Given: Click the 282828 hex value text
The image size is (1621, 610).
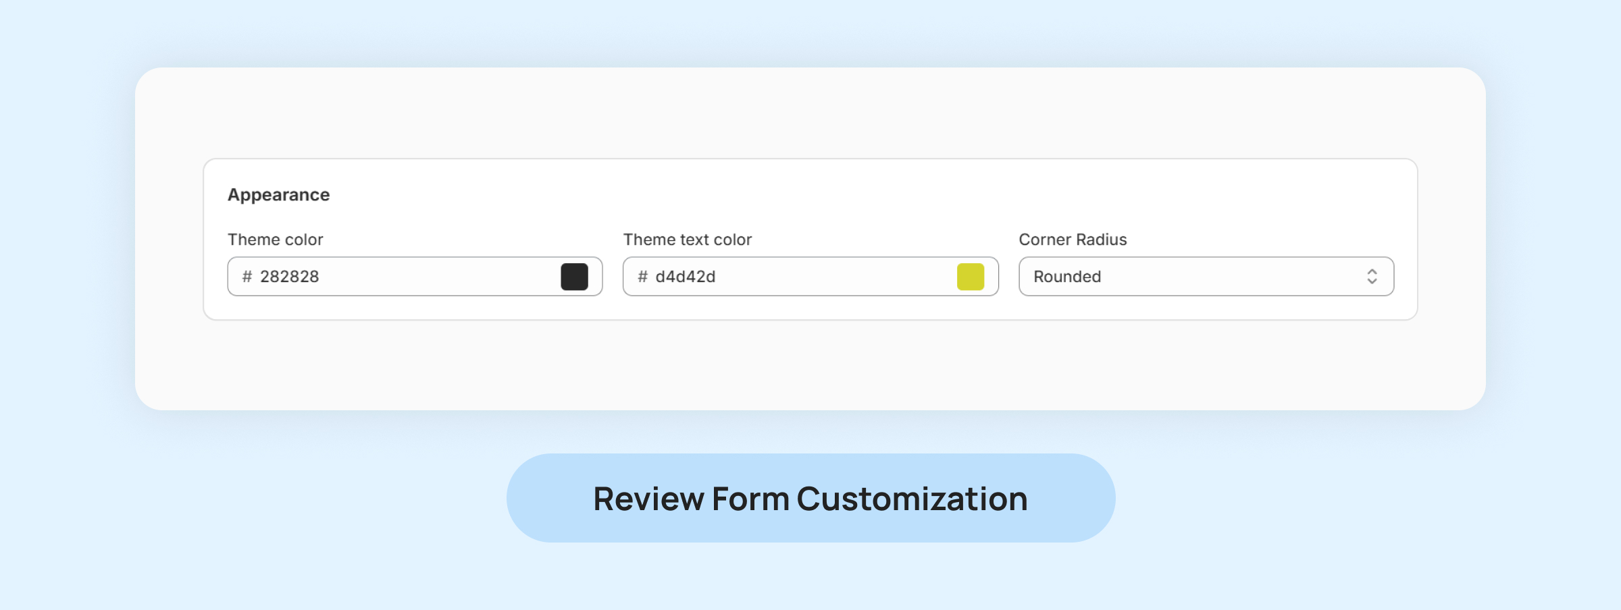Looking at the screenshot, I should pyautogui.click(x=289, y=277).
